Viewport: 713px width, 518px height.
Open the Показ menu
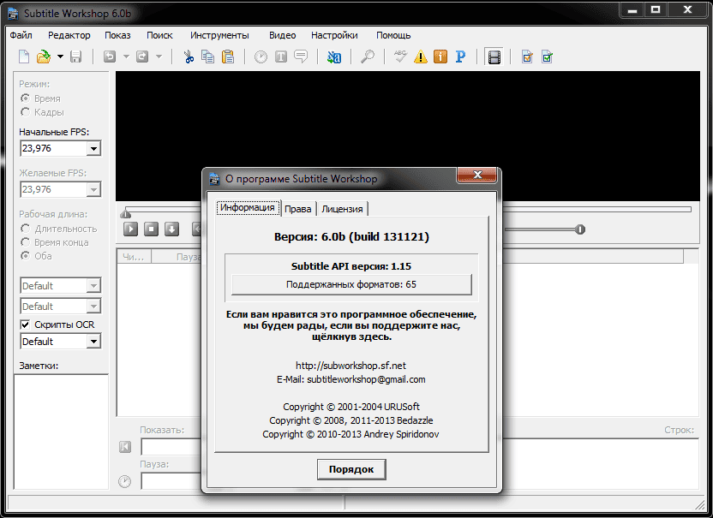tap(117, 35)
